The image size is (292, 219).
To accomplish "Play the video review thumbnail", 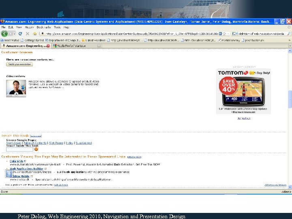I will (x=16, y=88).
